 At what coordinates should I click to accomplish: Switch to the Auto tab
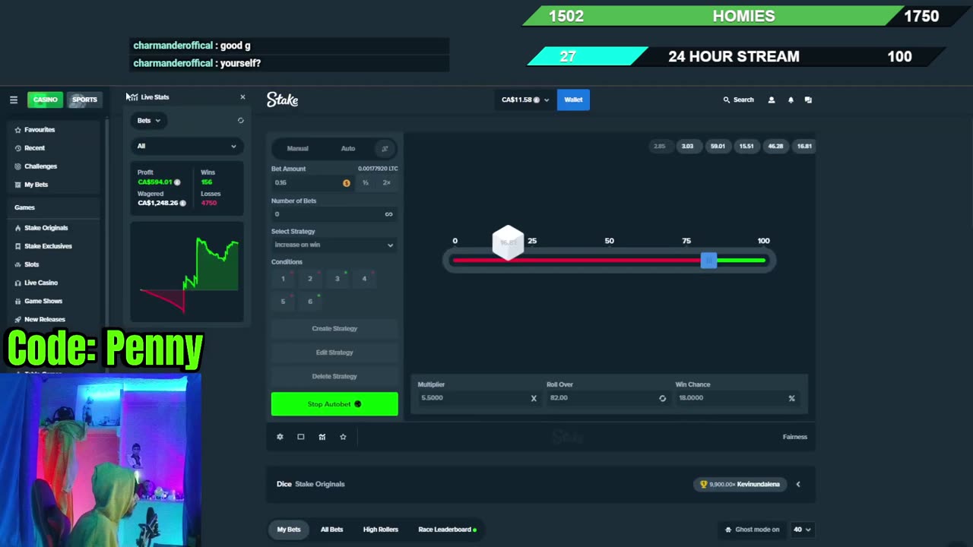pyautogui.click(x=348, y=148)
